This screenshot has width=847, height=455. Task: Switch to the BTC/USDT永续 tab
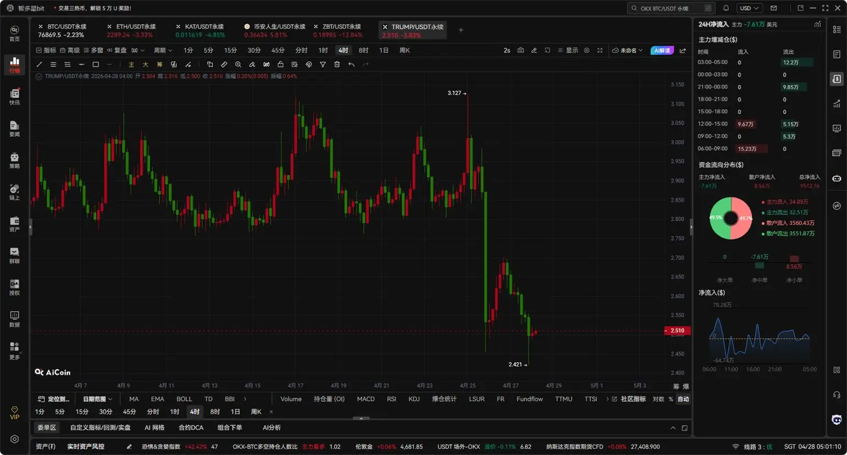point(63,30)
